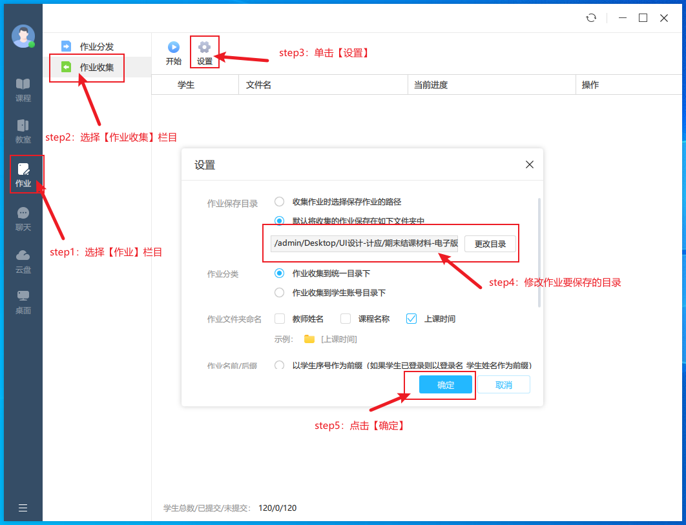686x525 pixels.
Task: Enable the 教师姓名 checkbox
Action: tap(280, 319)
